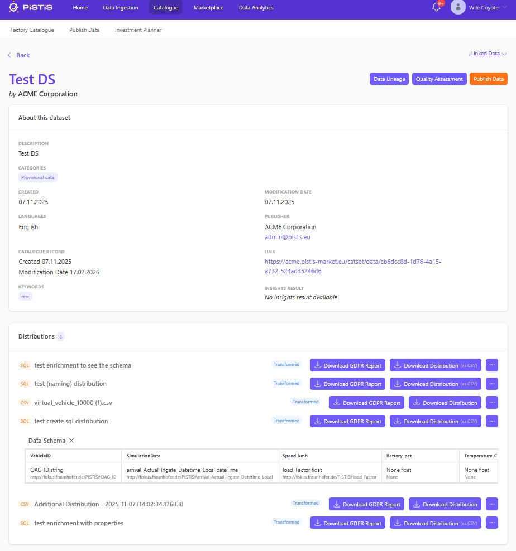The image size is (516, 551).
Task: Download GDPR Report for virtual_vehicle_10000 (1).csv
Action: pos(366,403)
